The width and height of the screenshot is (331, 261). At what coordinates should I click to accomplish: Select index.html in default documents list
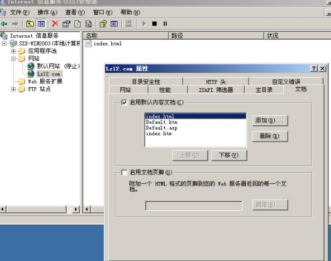[x=195, y=116]
